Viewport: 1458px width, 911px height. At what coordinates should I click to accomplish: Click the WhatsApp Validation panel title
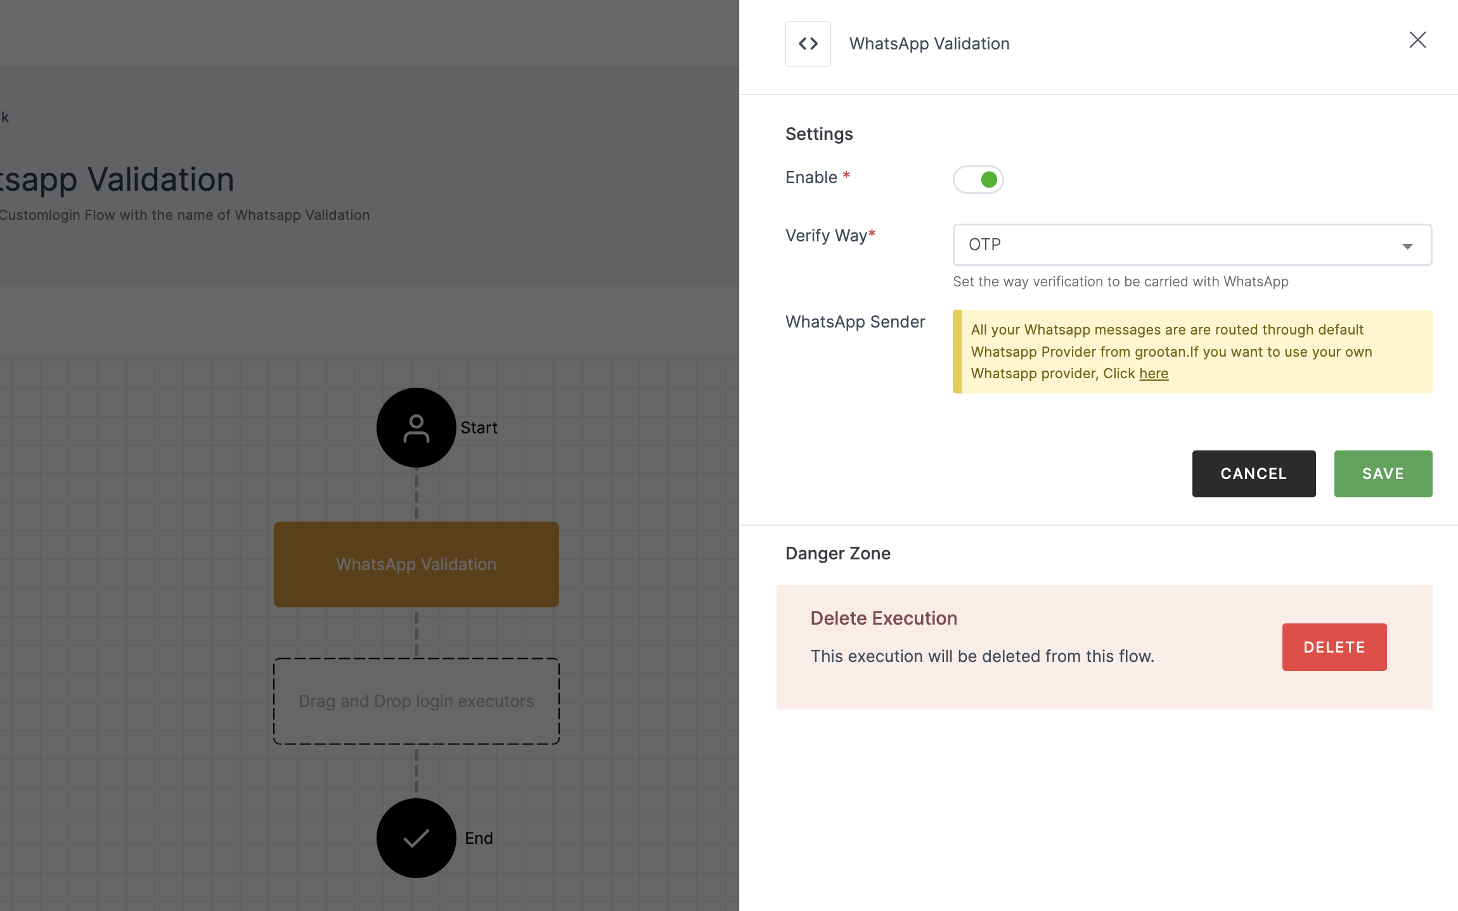click(x=929, y=44)
